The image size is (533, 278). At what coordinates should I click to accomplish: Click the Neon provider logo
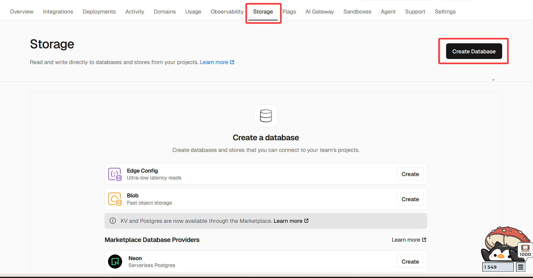click(x=115, y=261)
